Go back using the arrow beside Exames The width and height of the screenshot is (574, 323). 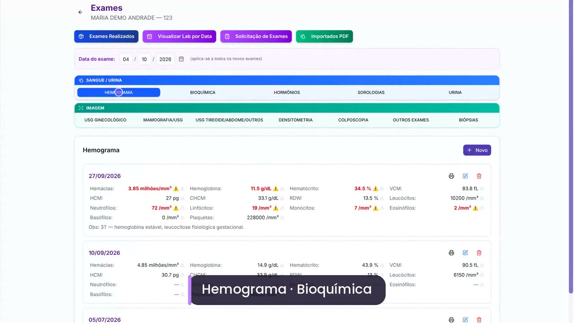[x=80, y=13]
